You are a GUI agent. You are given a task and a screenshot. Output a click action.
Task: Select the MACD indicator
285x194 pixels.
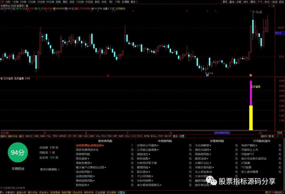(x=29, y=136)
